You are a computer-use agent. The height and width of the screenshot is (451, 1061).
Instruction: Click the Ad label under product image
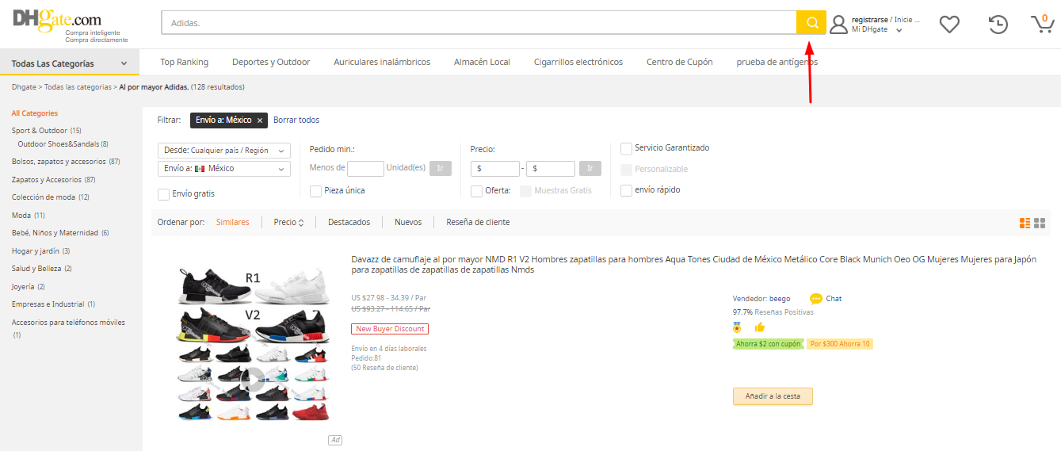pyautogui.click(x=335, y=440)
